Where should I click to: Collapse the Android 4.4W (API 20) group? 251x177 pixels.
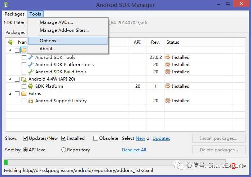click(x=10, y=79)
